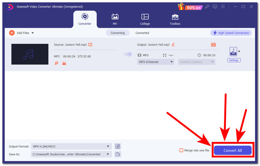
Task: Open the output profile settings icon
Action: click(118, 146)
